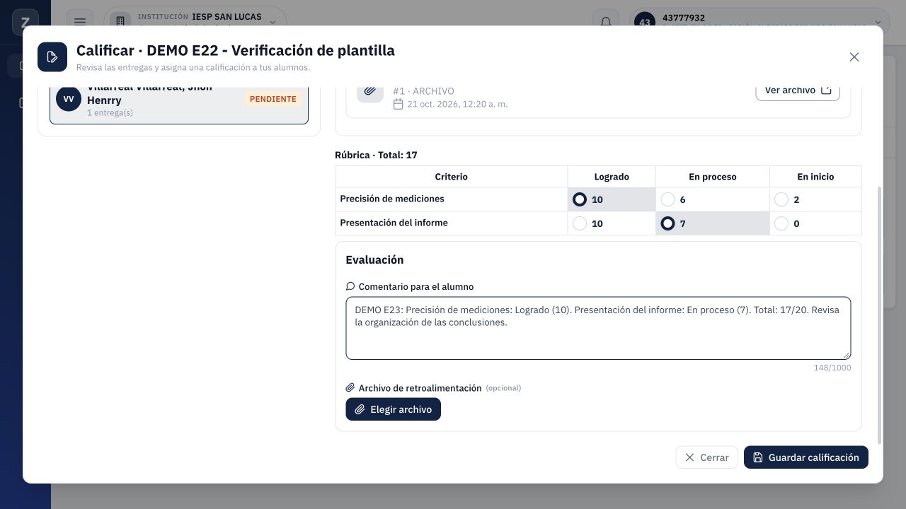The width and height of the screenshot is (906, 509).
Task: Click the VV student avatar
Action: (69, 99)
